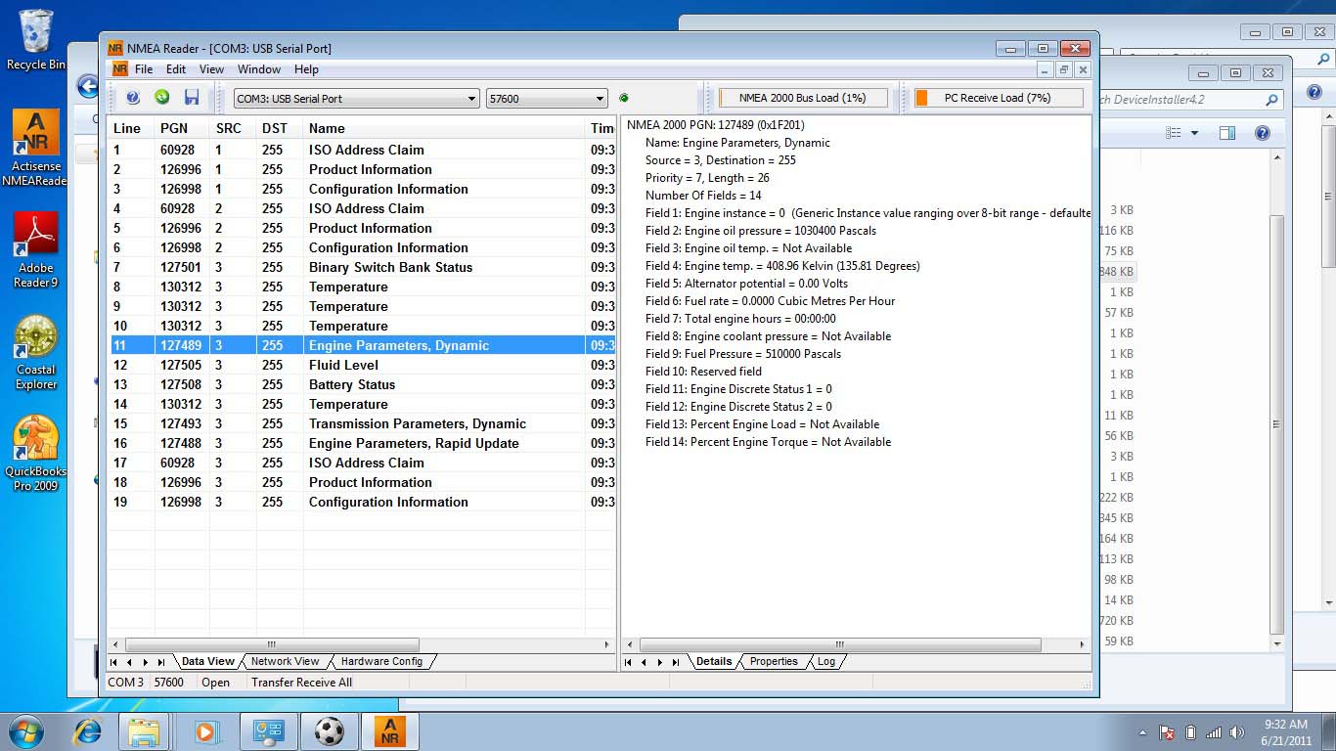Click the green connection status indicator
This screenshot has width=1336, height=751.
click(x=624, y=98)
